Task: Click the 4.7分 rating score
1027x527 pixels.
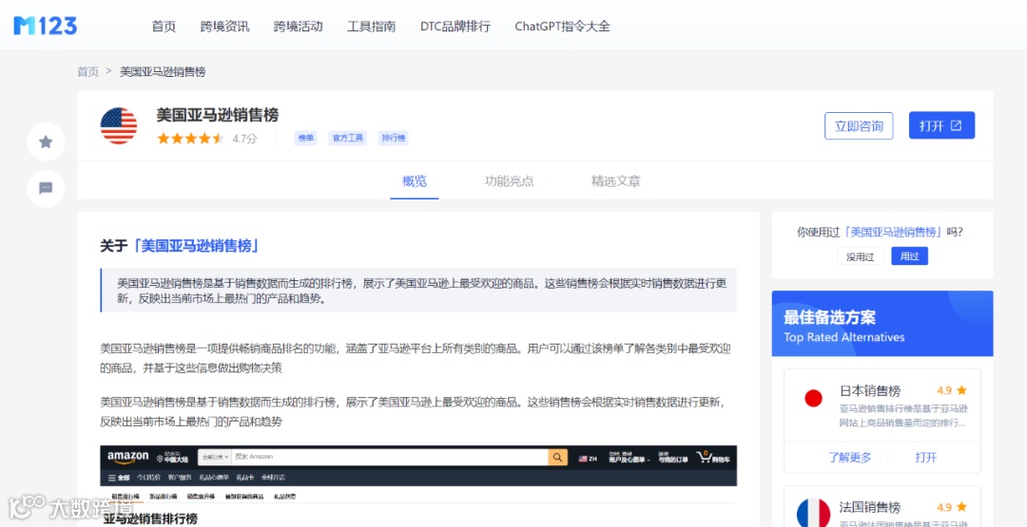Action: 244,139
